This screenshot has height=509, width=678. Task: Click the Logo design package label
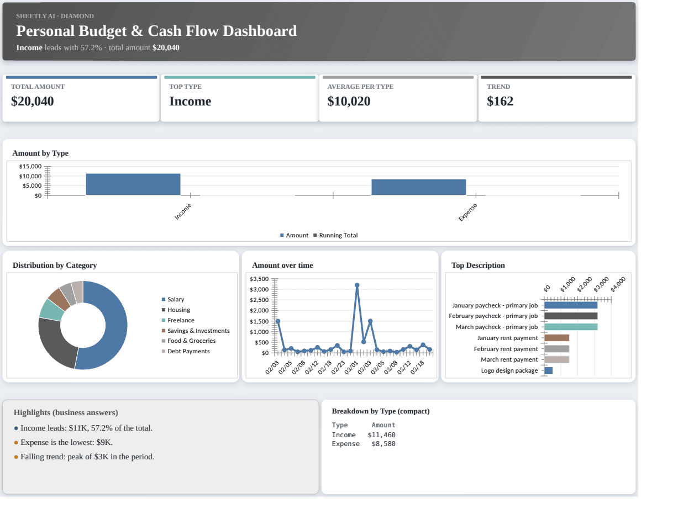pos(509,370)
